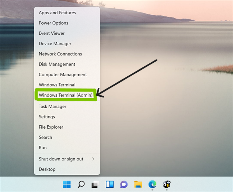
Task: Open Widgets icon on the taskbar
Action: pos(110,184)
